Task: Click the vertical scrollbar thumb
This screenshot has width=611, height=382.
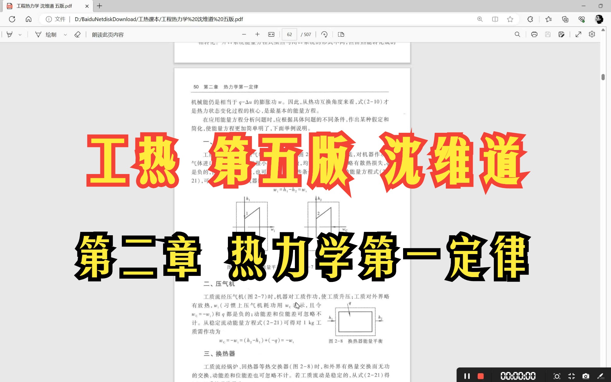Action: (x=603, y=77)
